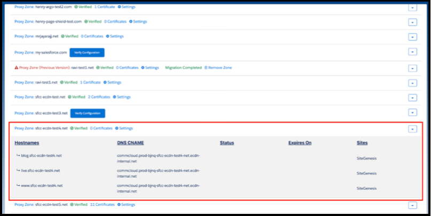
Task: Collapse the sfcc-ecdn-test4.net zone dropdown arrow
Action: click(x=412, y=129)
